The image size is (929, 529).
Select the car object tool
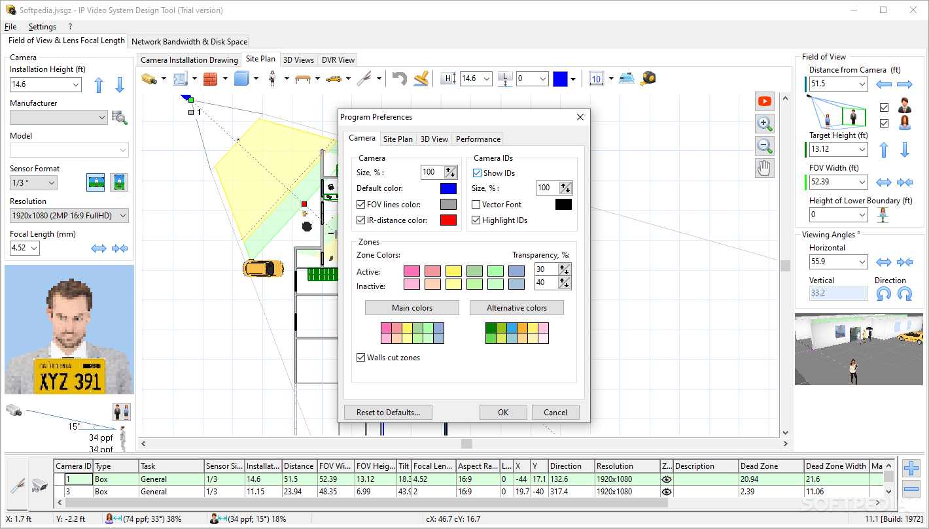(x=334, y=78)
